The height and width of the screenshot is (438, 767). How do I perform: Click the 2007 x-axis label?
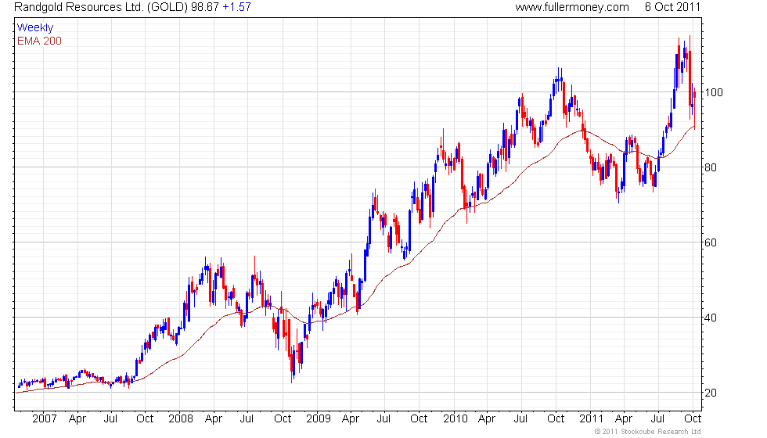coord(44,419)
